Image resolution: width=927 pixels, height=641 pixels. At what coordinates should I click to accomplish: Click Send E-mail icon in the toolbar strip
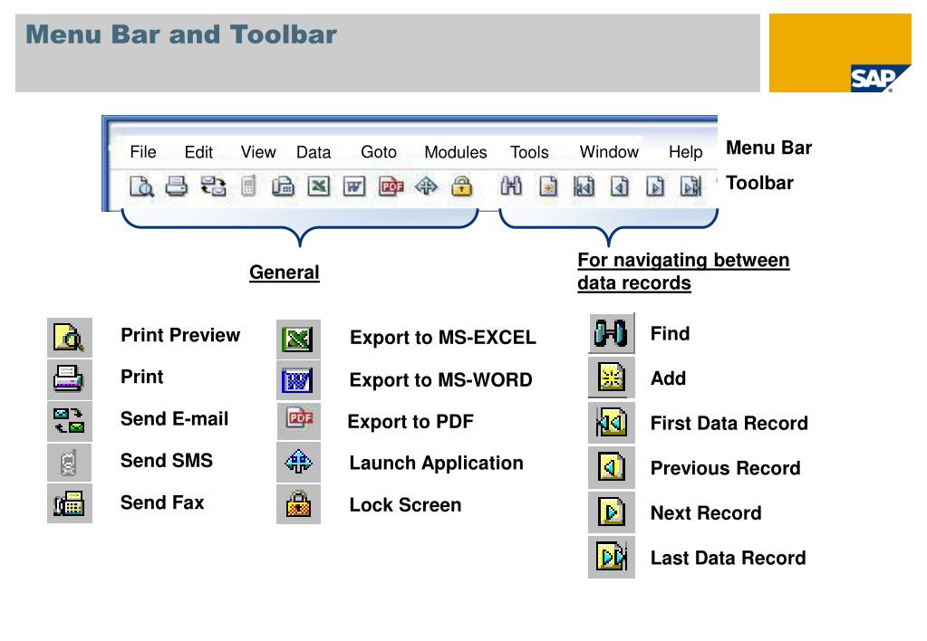click(x=213, y=187)
